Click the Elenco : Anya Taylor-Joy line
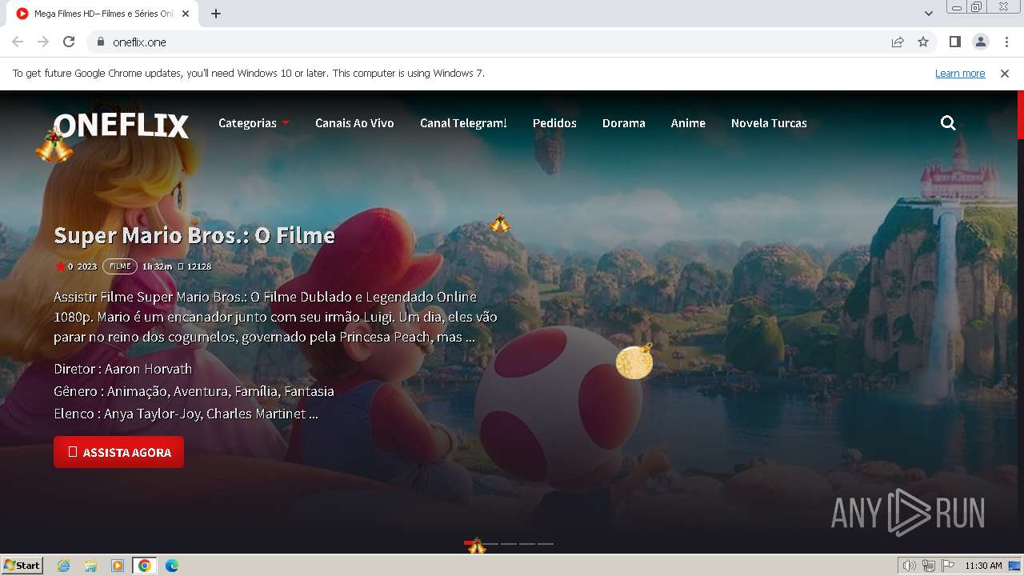Screen dimensions: 1024x576 pyautogui.click(x=186, y=414)
